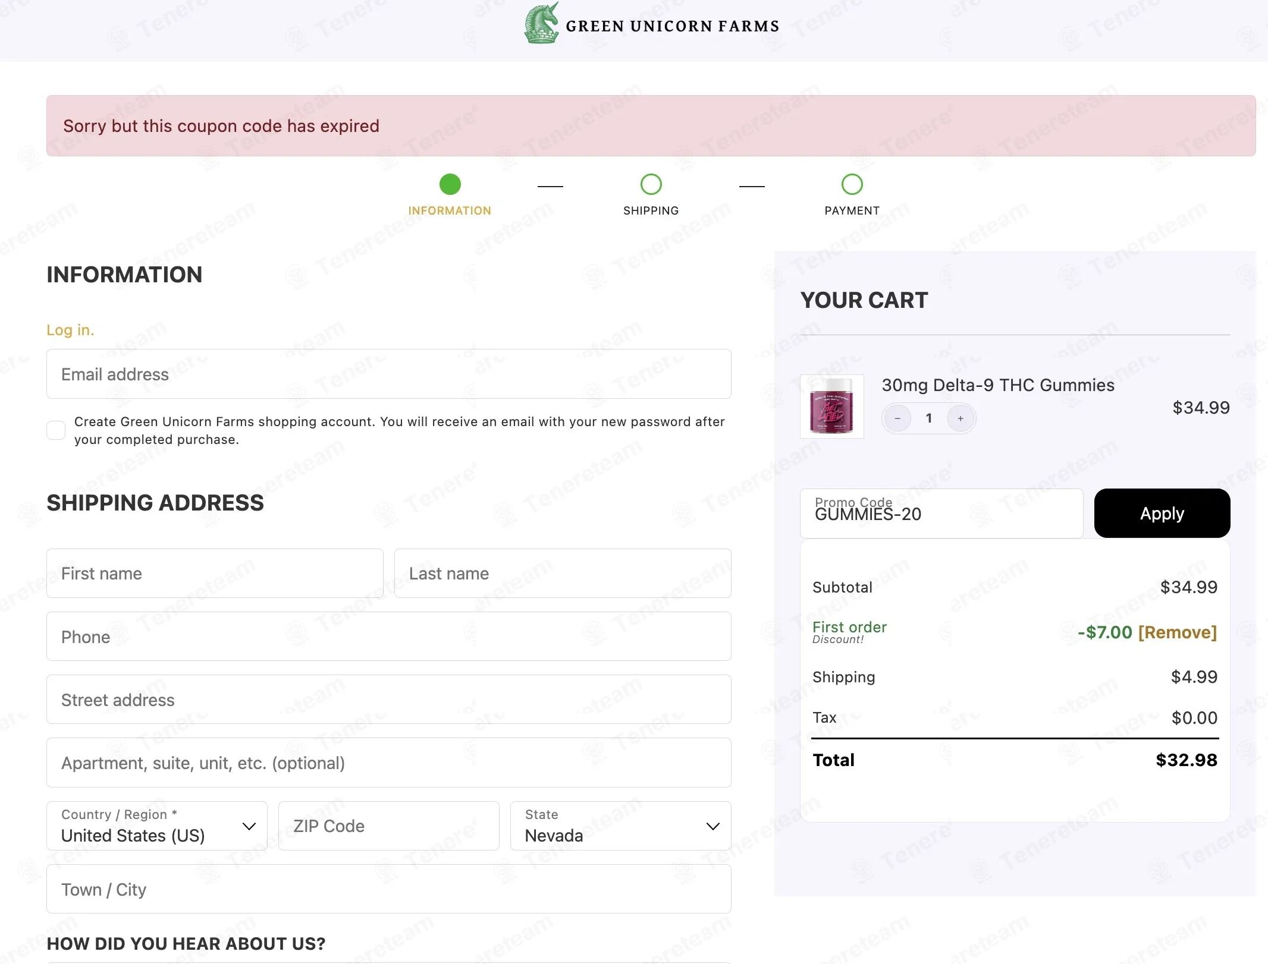
Task: Select the gummies quantity value 1
Action: (929, 418)
